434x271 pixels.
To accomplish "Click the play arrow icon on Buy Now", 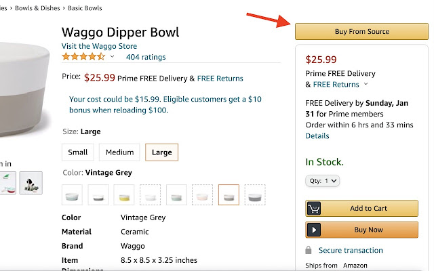I will point(314,230).
